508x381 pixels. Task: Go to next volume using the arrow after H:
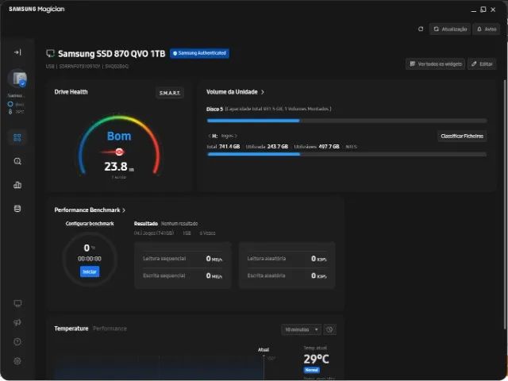point(237,136)
